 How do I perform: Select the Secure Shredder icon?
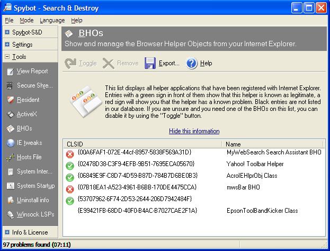(10, 85)
